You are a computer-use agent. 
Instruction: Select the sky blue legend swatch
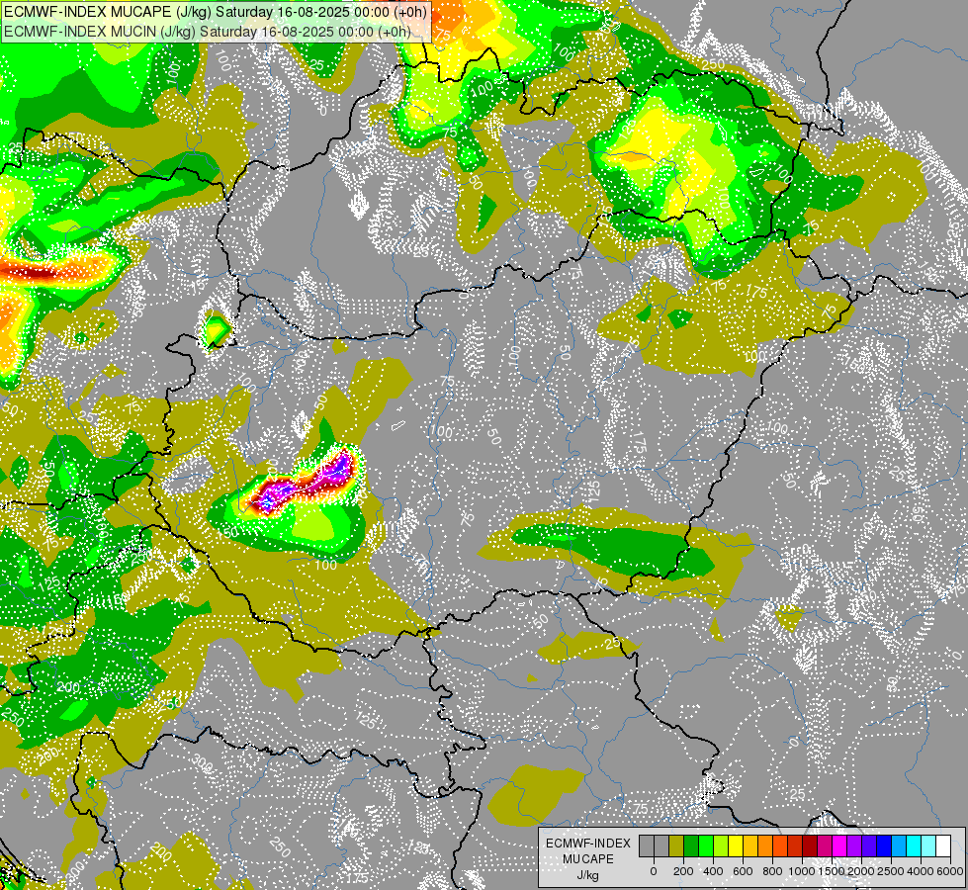pos(899,845)
